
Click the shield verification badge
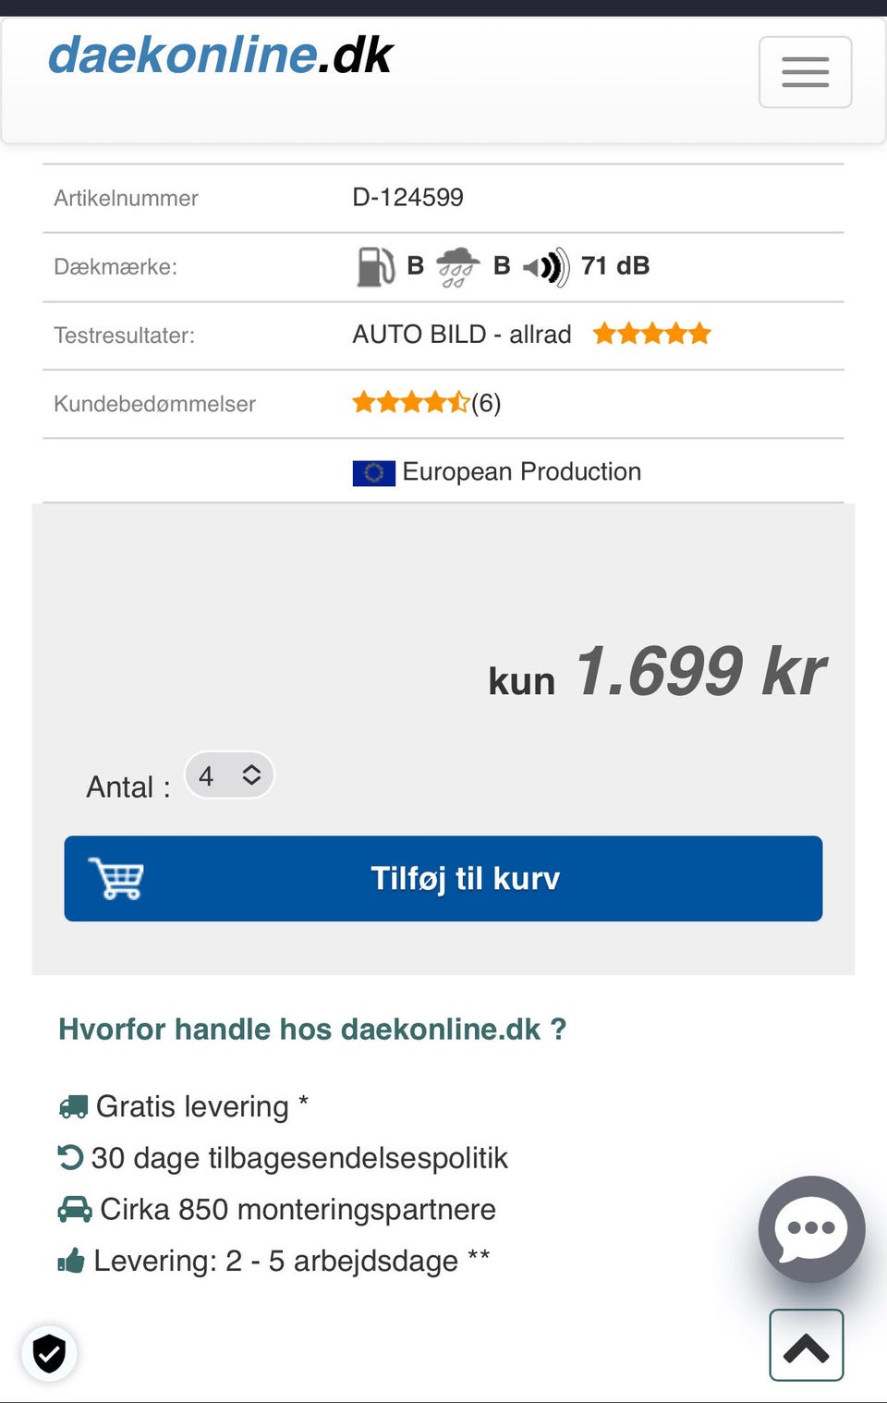tap(49, 1353)
